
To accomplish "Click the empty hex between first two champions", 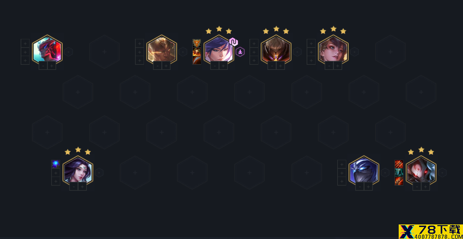I will (x=105, y=52).
